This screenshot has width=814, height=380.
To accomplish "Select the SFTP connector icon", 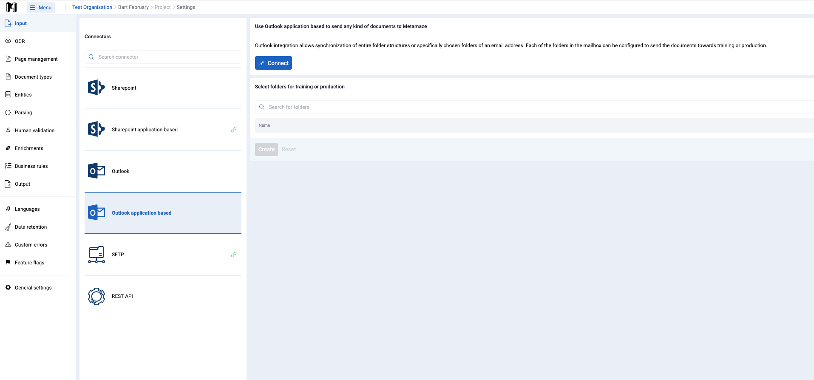I will click(96, 255).
